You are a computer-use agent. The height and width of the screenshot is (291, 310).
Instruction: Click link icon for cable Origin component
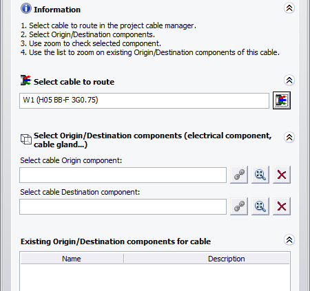[239, 175]
